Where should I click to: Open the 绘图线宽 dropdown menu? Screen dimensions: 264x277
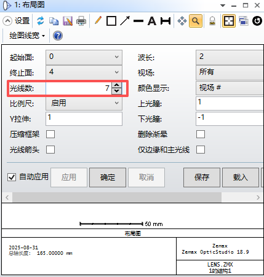tap(27, 36)
